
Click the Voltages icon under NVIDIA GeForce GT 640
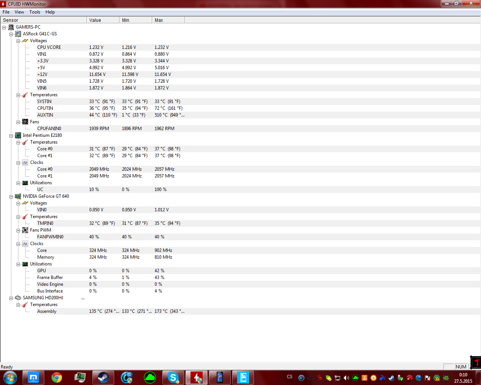pos(25,203)
